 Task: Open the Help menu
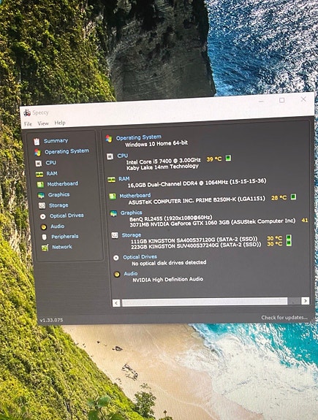point(60,123)
